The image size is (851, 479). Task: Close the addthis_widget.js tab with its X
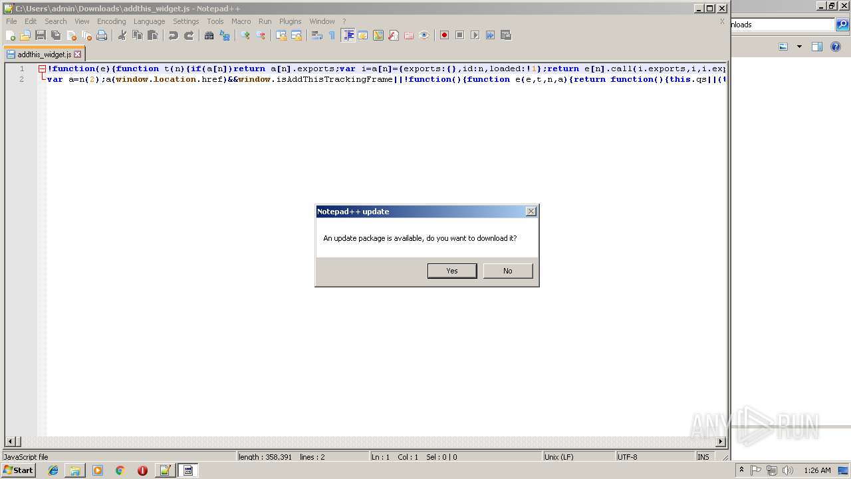pyautogui.click(x=77, y=55)
